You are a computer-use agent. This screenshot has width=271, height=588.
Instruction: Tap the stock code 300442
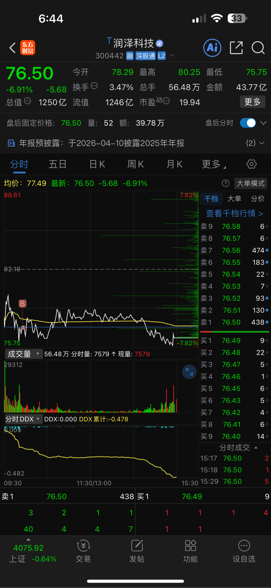(x=109, y=56)
